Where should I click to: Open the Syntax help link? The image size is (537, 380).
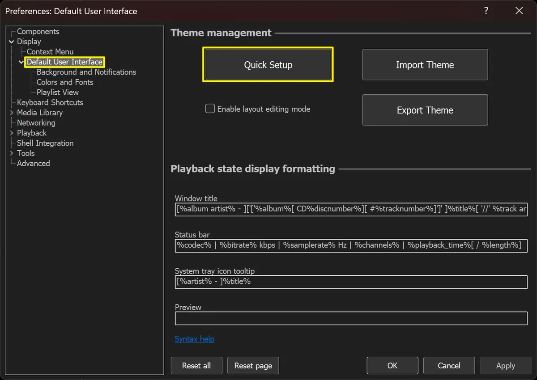[195, 339]
